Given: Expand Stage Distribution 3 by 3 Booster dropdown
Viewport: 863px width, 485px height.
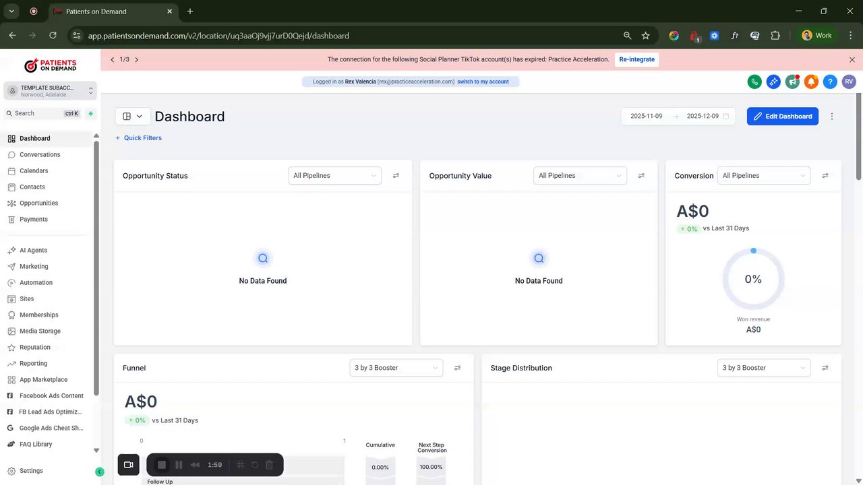Looking at the screenshot, I should point(764,368).
